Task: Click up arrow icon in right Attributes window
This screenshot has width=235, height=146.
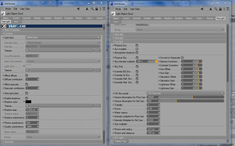Action: 211,9
